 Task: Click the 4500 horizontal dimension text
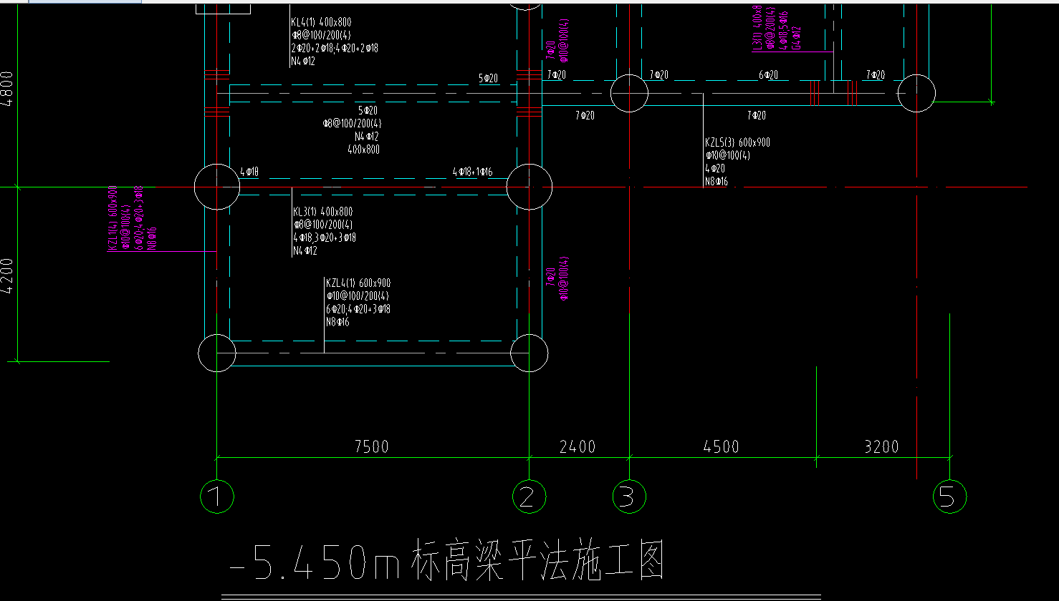pyautogui.click(x=721, y=446)
